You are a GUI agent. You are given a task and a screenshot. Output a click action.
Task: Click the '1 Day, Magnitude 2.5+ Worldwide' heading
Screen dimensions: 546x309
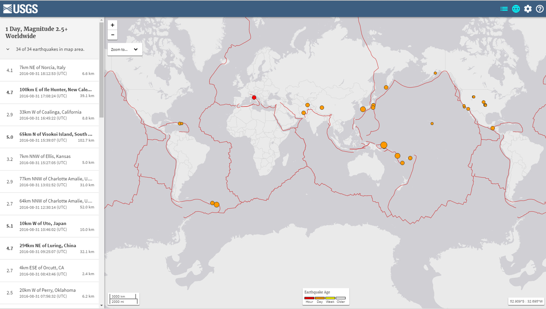36,33
